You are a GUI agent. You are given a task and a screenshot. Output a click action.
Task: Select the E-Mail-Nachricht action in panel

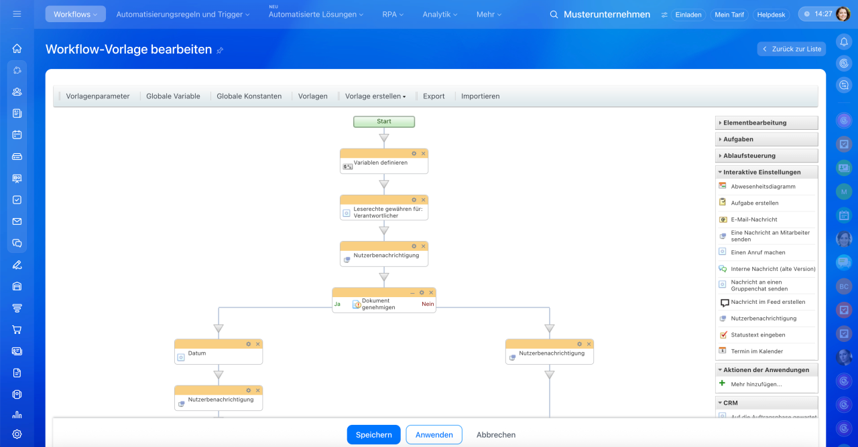(x=753, y=219)
